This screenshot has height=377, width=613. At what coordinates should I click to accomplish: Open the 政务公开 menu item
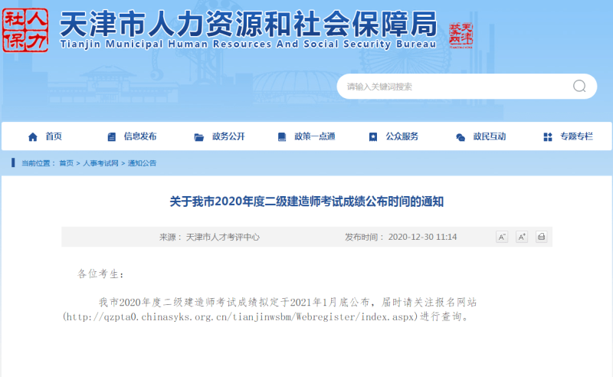pyautogui.click(x=228, y=136)
